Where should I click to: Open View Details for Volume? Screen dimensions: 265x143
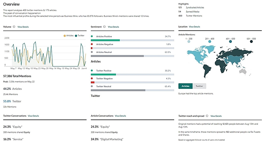tap(23, 27)
